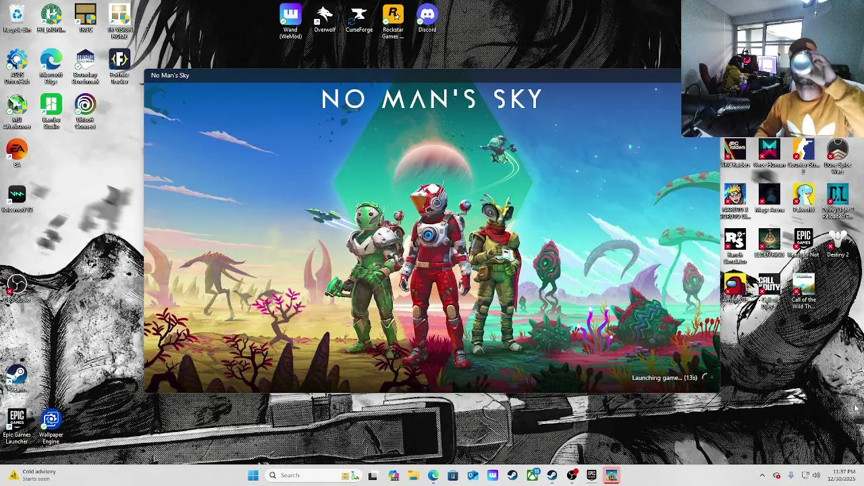Open Wallpaper Engine desktop shortcut
The image size is (864, 486).
(x=51, y=427)
